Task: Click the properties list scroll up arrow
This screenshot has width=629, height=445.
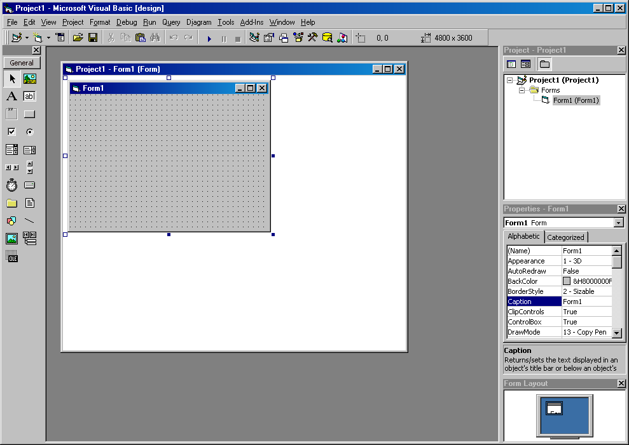Action: 617,251
